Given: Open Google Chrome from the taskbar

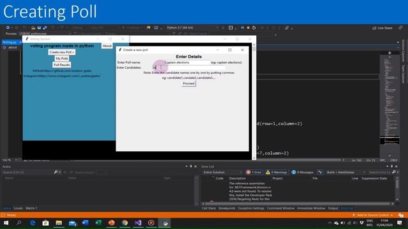Looking at the screenshot, I should coord(125,223).
